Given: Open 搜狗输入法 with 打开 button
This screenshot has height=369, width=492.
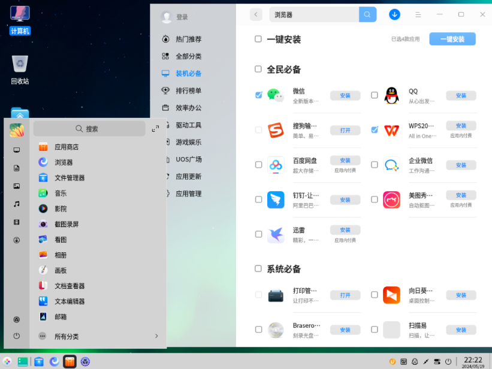Looking at the screenshot, I should pyautogui.click(x=345, y=130).
